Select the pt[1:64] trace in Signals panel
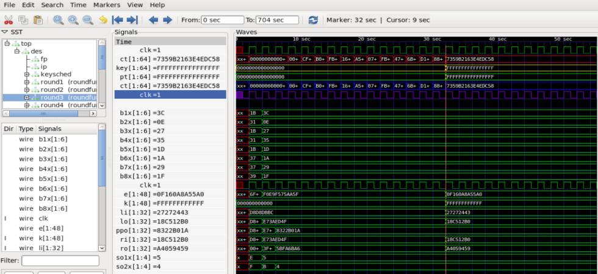Image resolution: width=598 pixels, height=274 pixels. click(x=170, y=77)
